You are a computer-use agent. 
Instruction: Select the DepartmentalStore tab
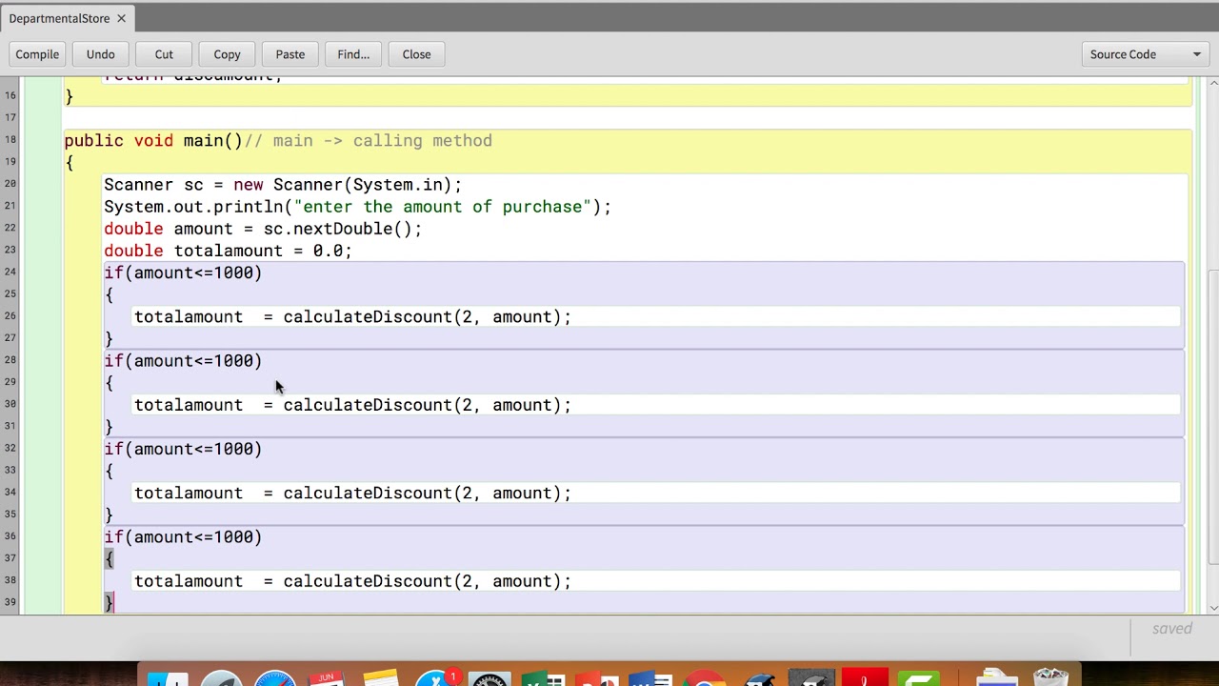coord(58,18)
